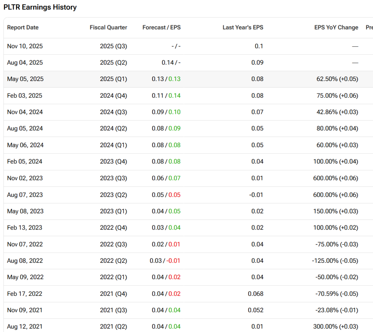The image size is (373, 332).
Task: Click the -0.01 last year's EPS value
Action: tap(256, 195)
